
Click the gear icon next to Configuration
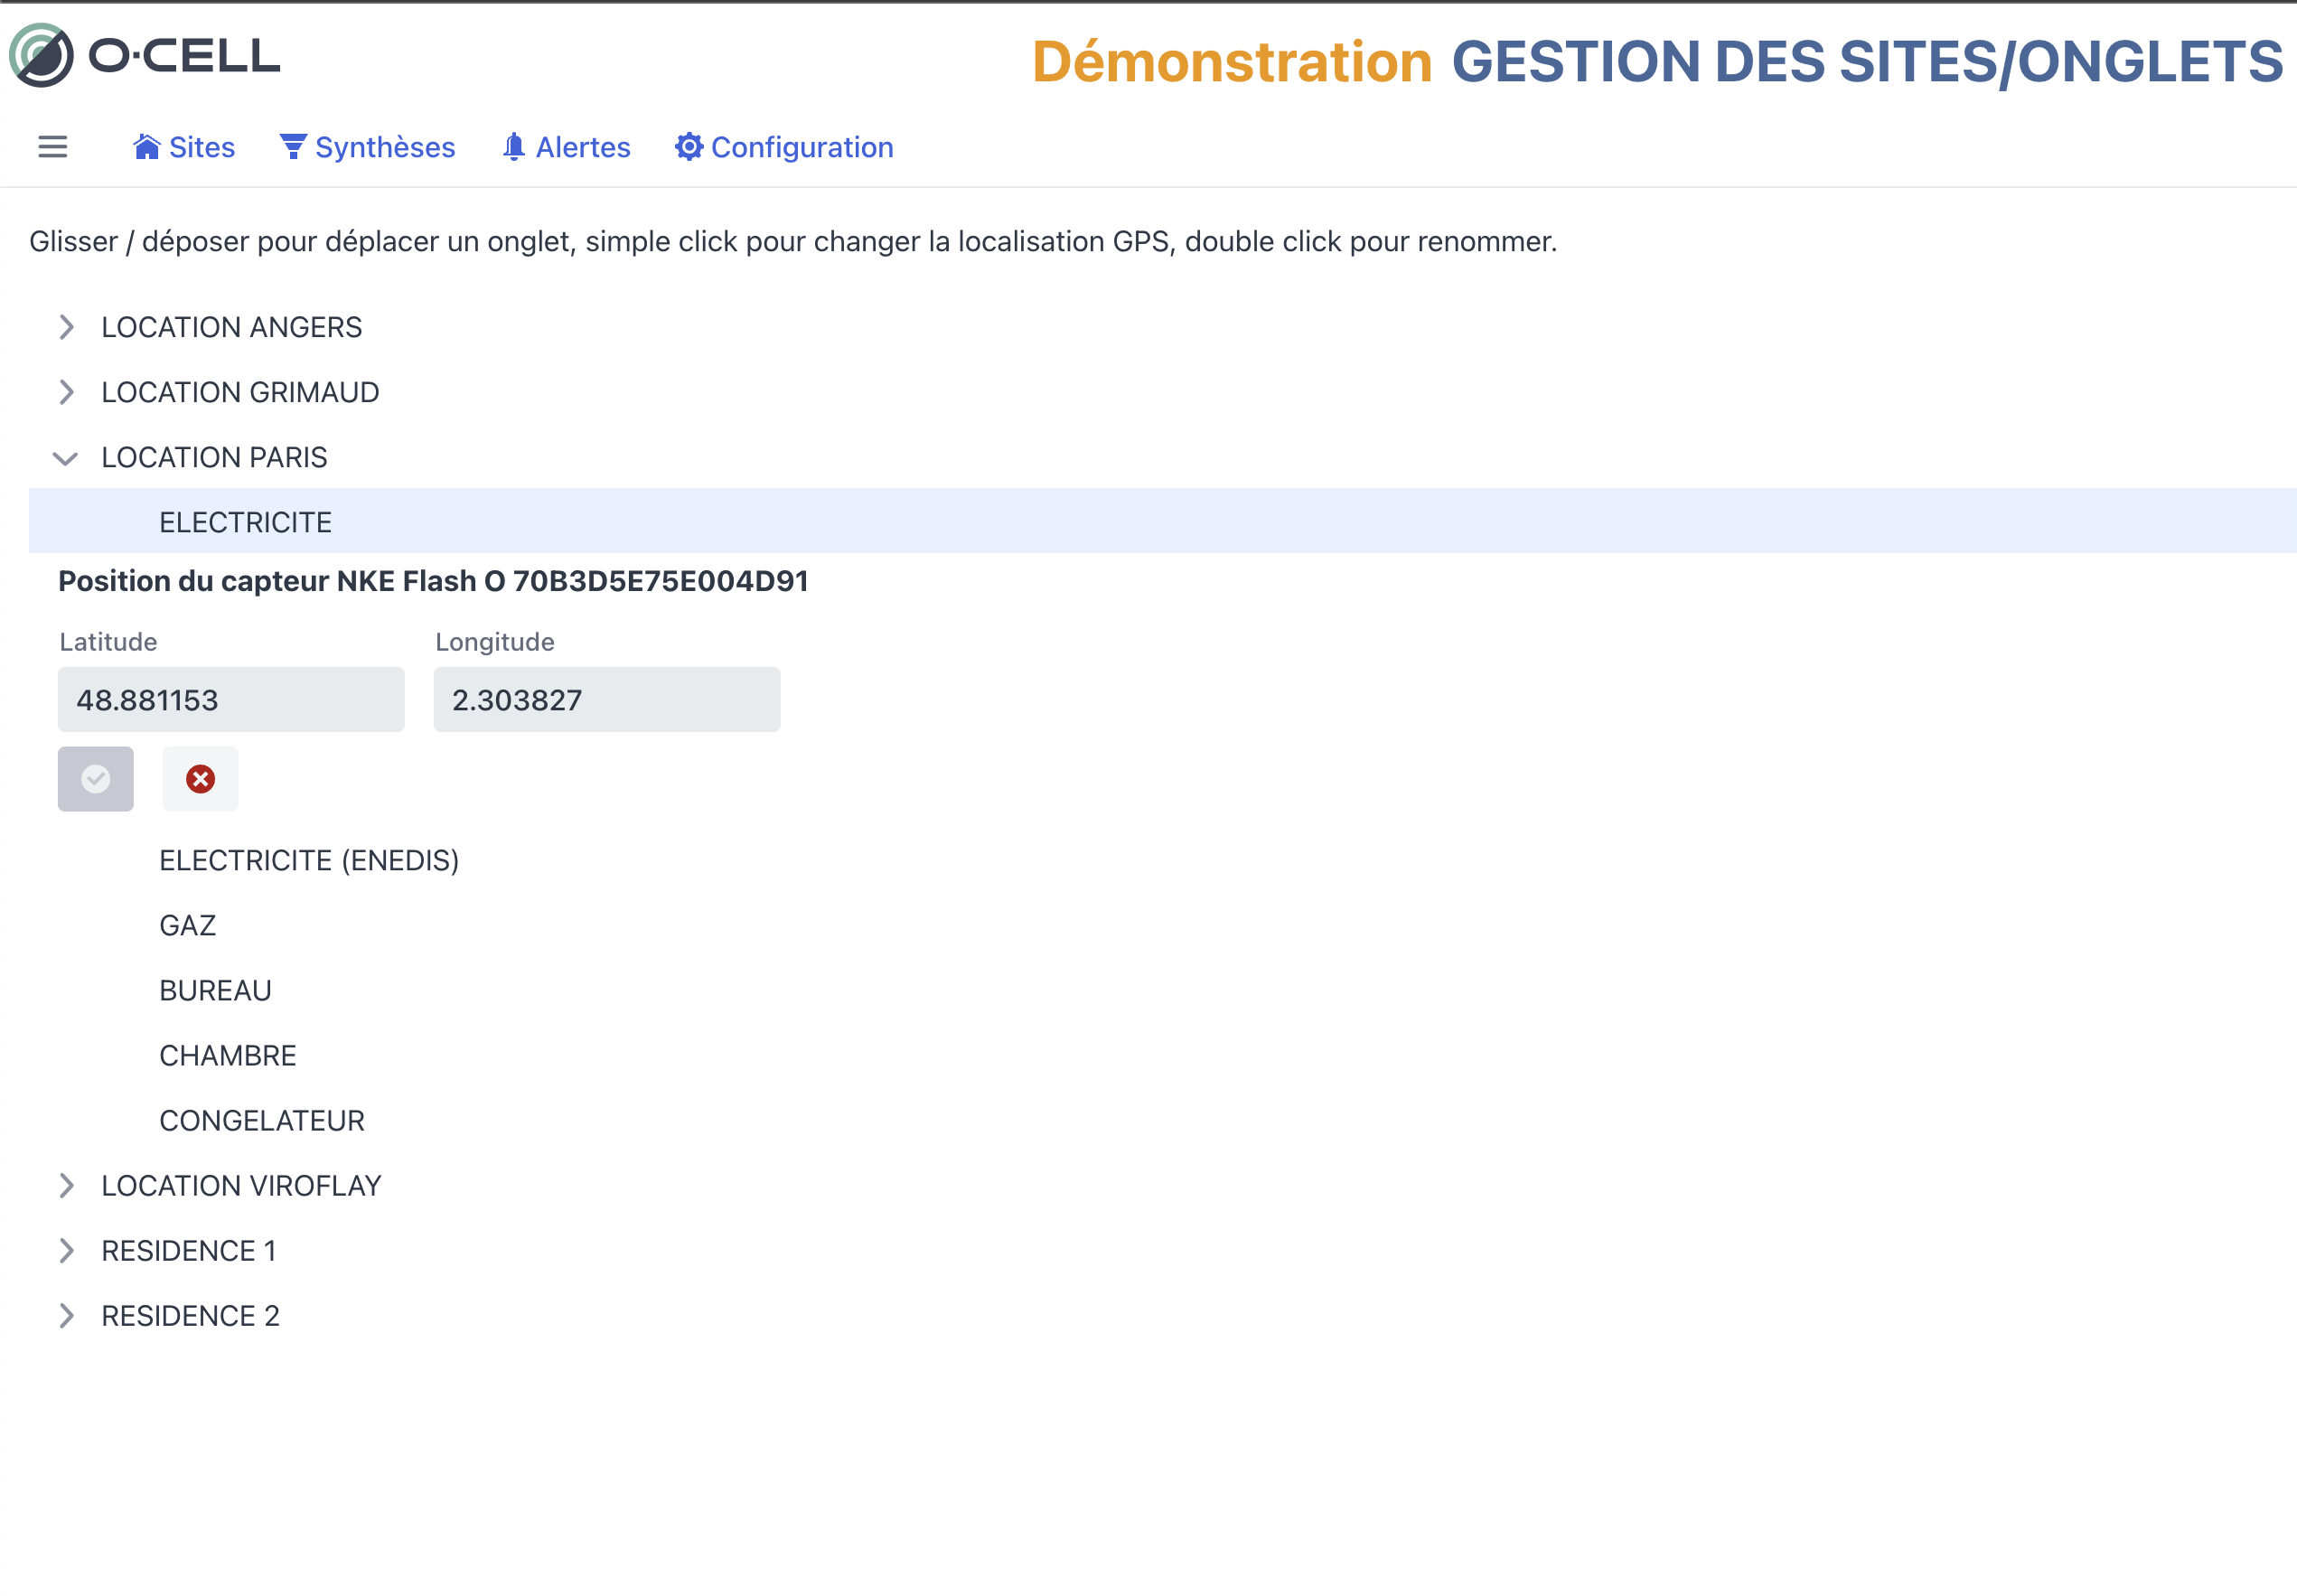click(689, 147)
